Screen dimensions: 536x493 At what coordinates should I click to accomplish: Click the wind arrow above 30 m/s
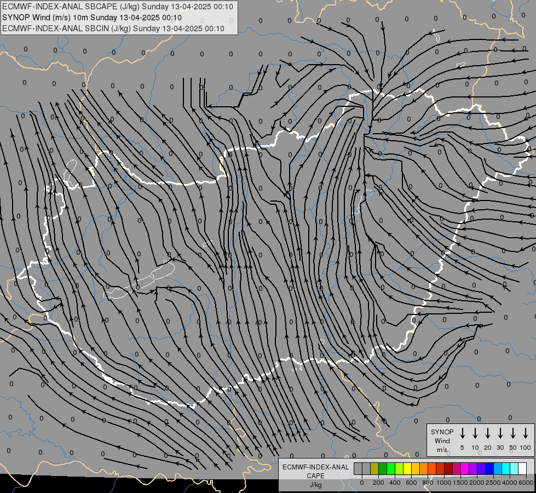point(500,433)
